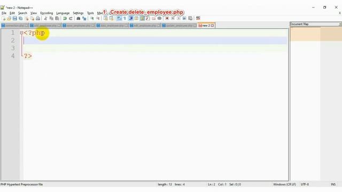The width and height of the screenshot is (342, 192).
Task: Restore down the Notepad++ window
Action: (x=324, y=7)
